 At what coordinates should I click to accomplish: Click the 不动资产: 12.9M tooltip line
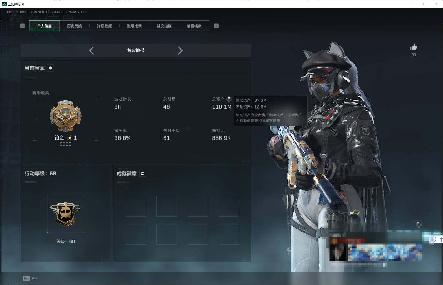[251, 107]
